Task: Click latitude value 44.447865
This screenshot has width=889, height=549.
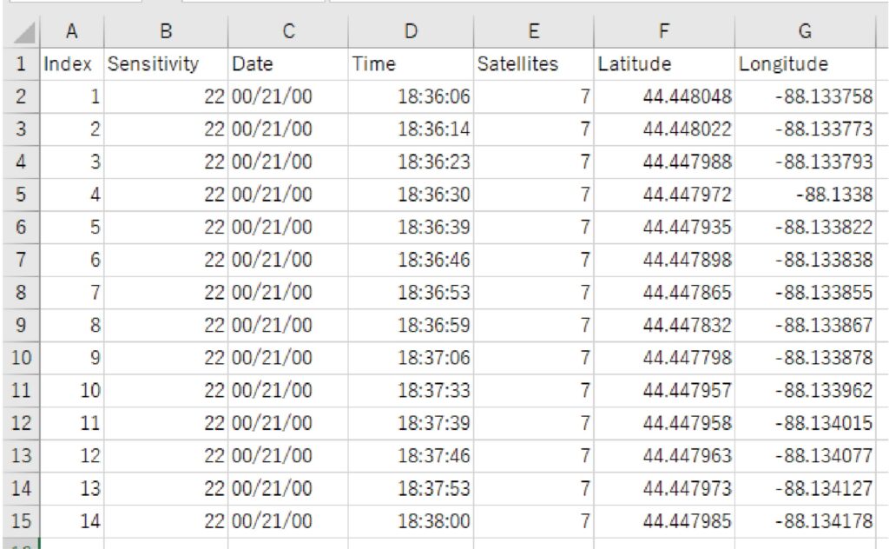Action: pos(664,293)
